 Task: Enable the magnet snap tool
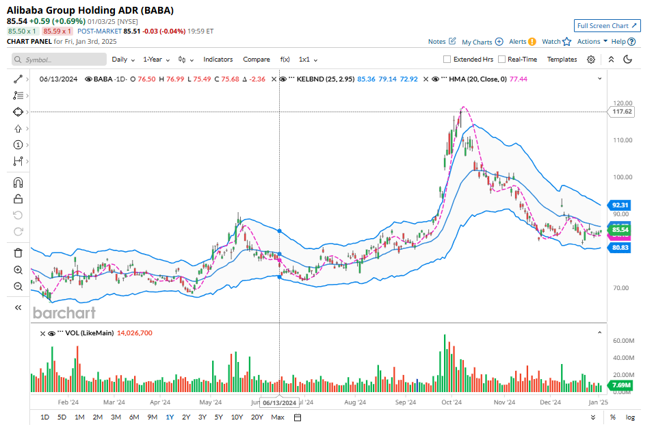(18, 183)
